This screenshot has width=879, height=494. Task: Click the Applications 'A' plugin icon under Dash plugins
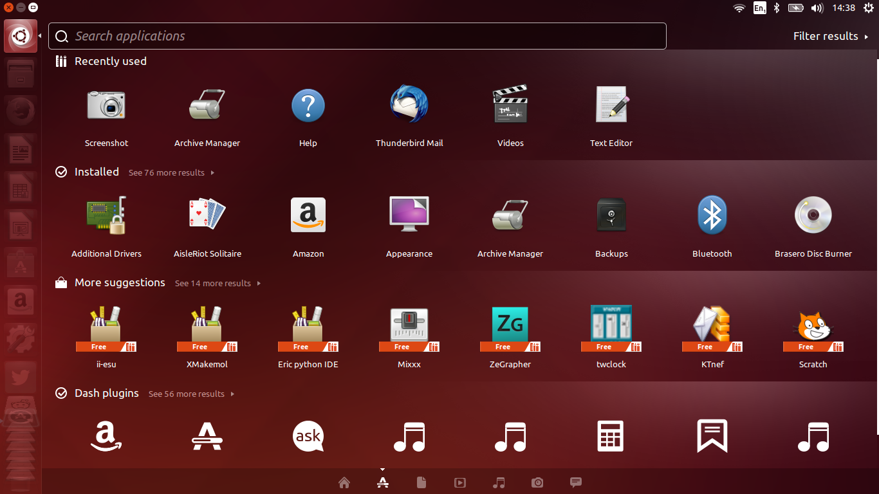(x=207, y=437)
